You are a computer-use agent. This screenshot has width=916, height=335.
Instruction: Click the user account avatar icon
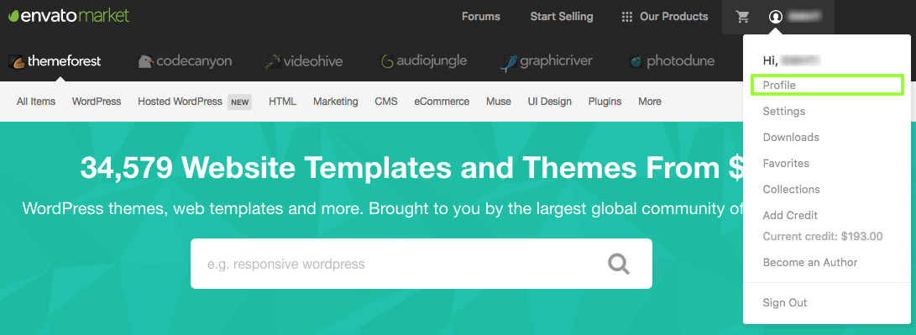click(775, 17)
